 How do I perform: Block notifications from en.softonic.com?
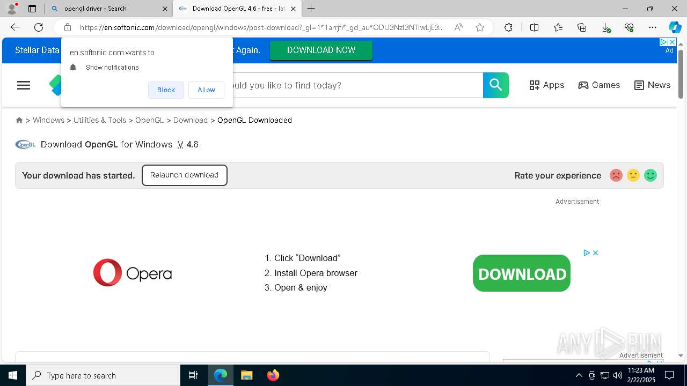tap(166, 90)
